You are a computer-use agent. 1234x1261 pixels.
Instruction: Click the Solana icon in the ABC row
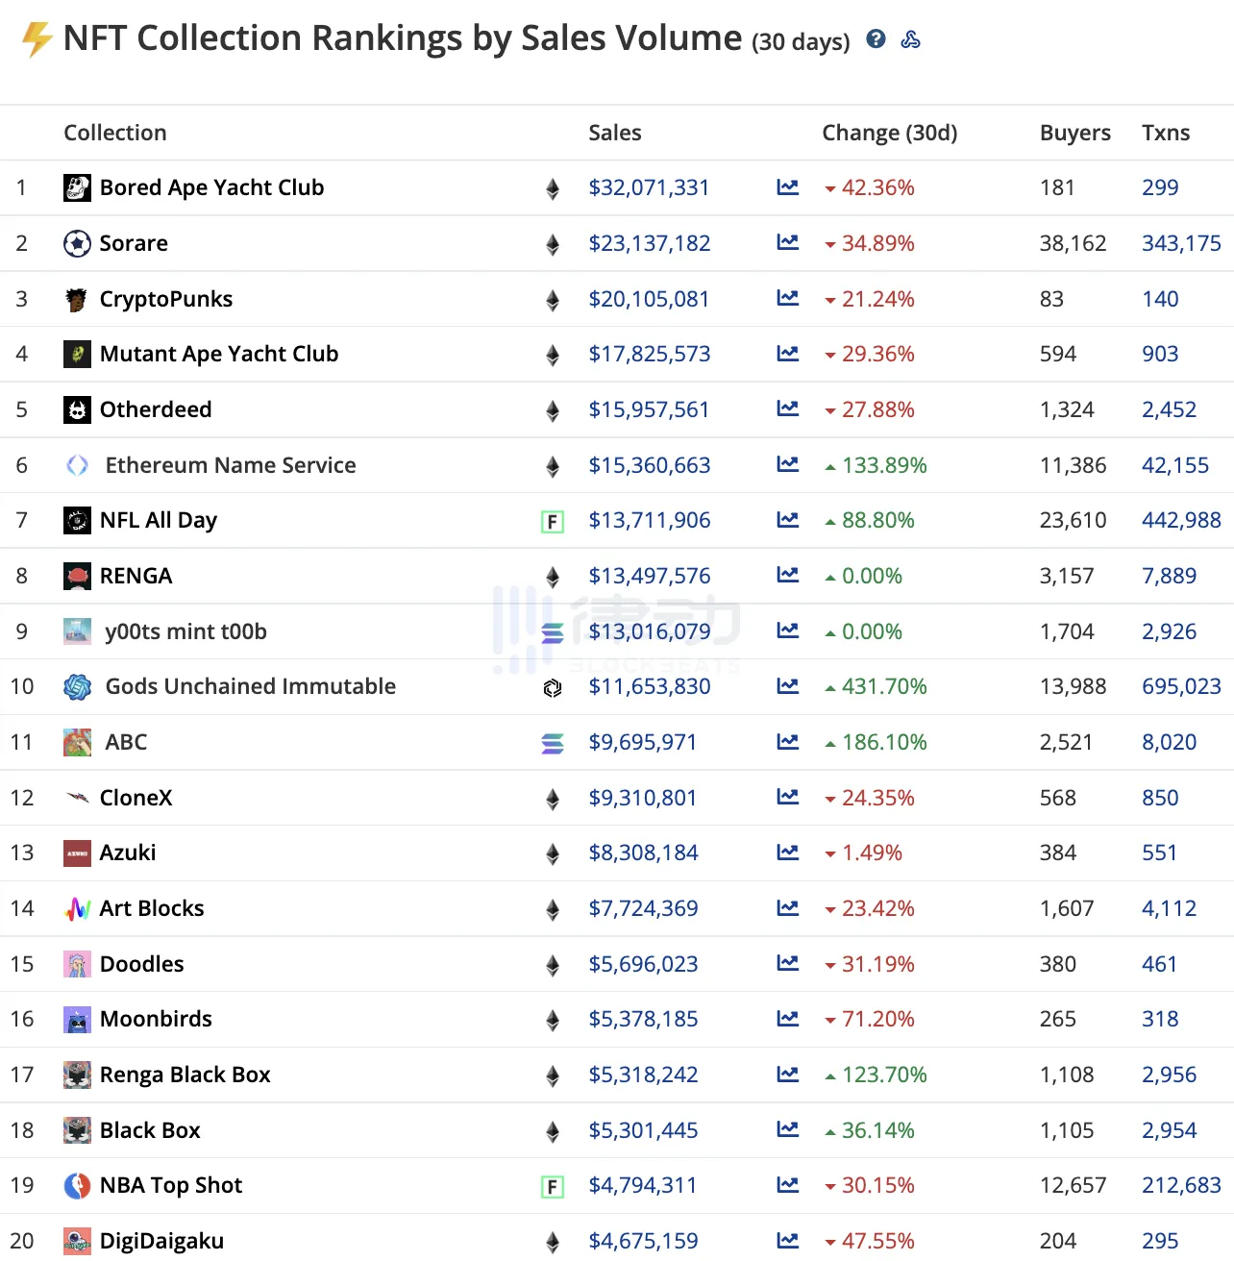[553, 743]
